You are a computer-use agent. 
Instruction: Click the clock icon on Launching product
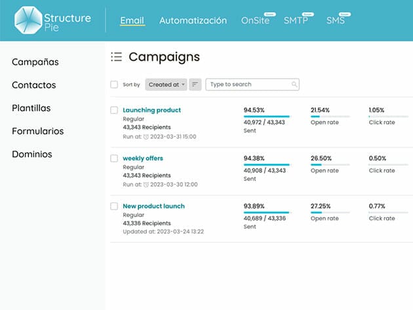coord(146,137)
